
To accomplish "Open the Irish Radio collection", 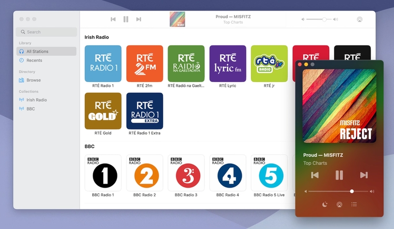I will tap(37, 100).
